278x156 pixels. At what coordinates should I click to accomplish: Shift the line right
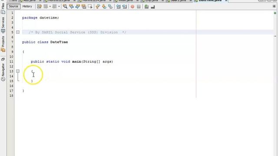pos(125,6)
